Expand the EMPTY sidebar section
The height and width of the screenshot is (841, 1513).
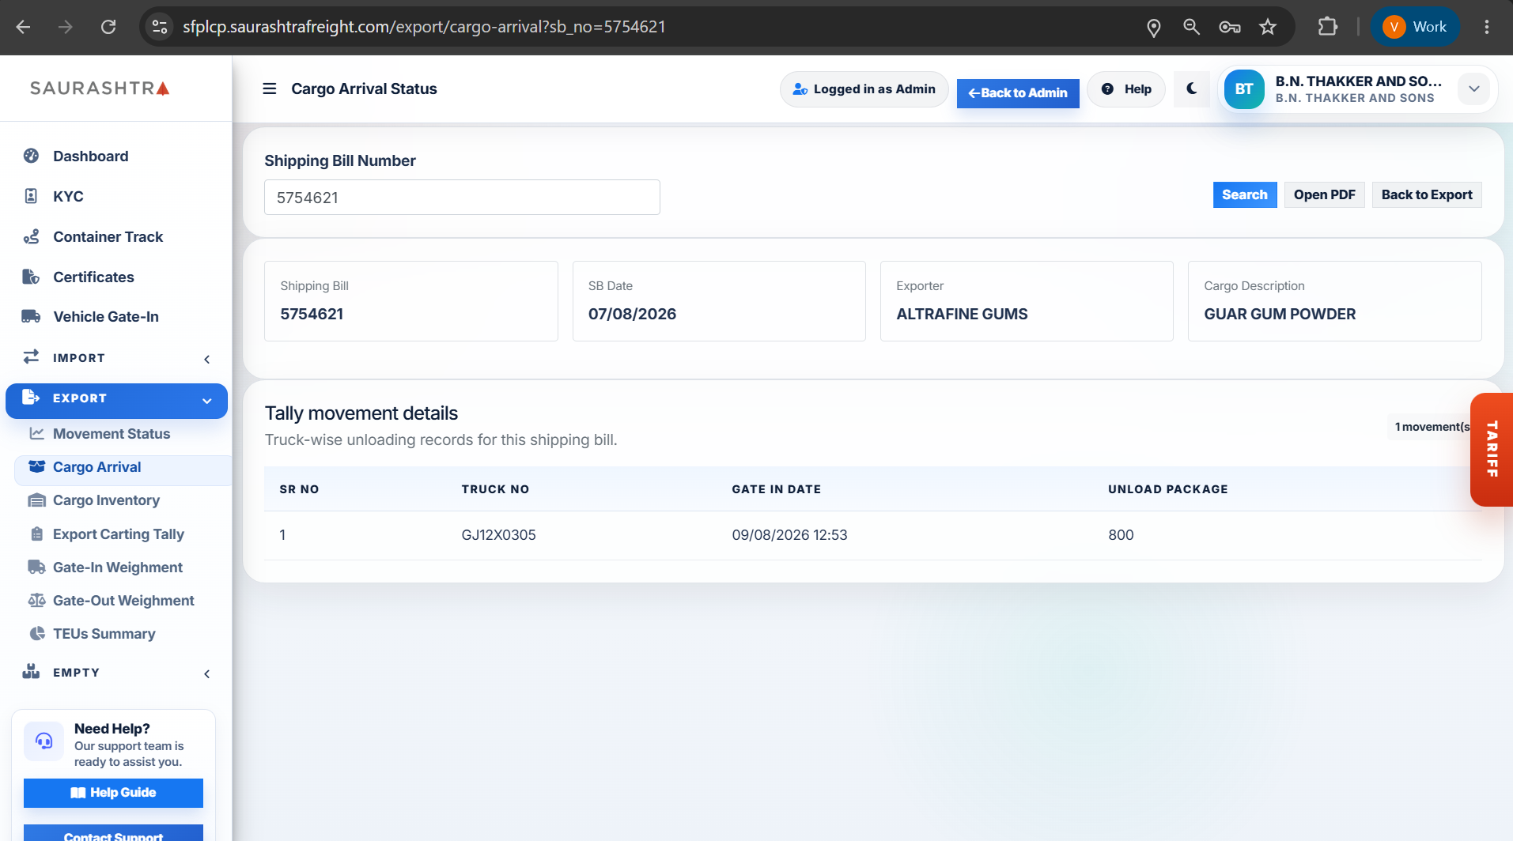click(x=115, y=673)
